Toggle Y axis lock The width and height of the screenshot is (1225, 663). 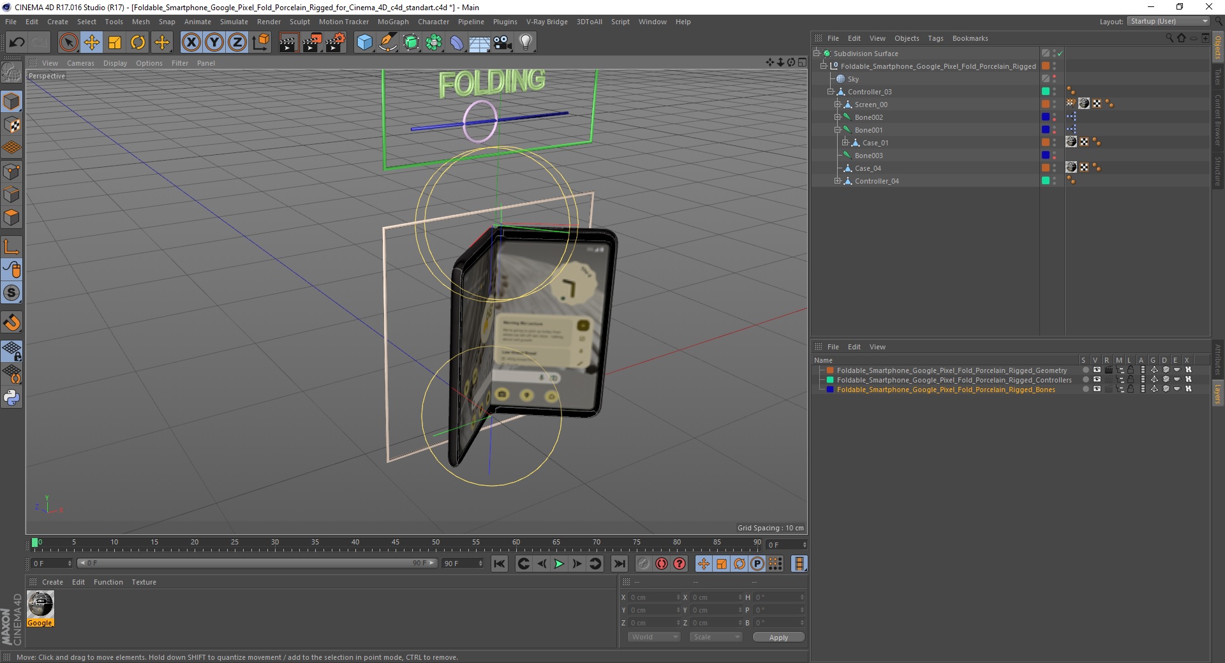pyautogui.click(x=214, y=43)
